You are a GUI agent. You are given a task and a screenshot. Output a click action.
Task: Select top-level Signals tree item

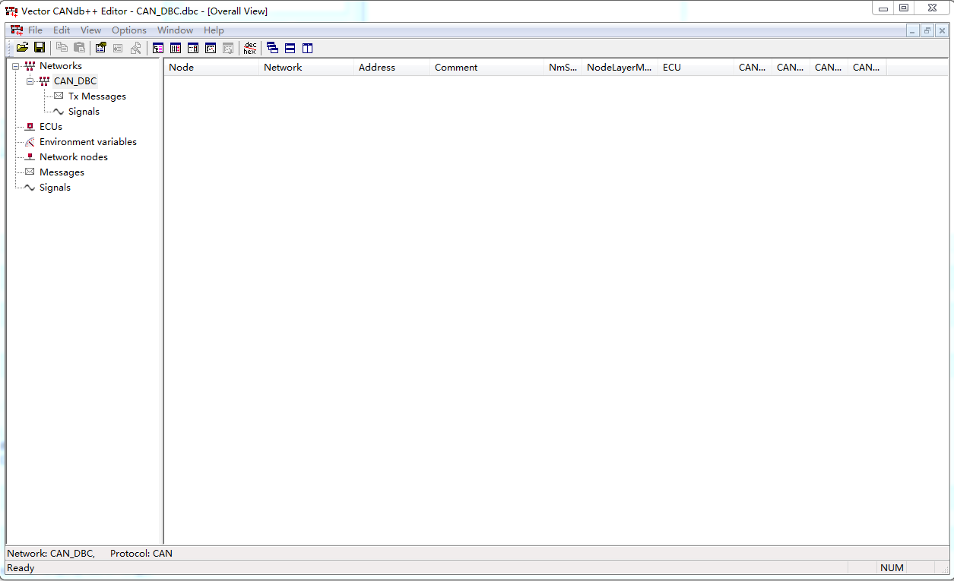point(55,188)
